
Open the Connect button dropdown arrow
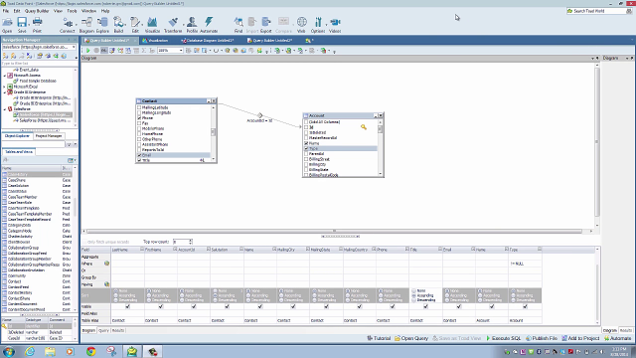77,24
